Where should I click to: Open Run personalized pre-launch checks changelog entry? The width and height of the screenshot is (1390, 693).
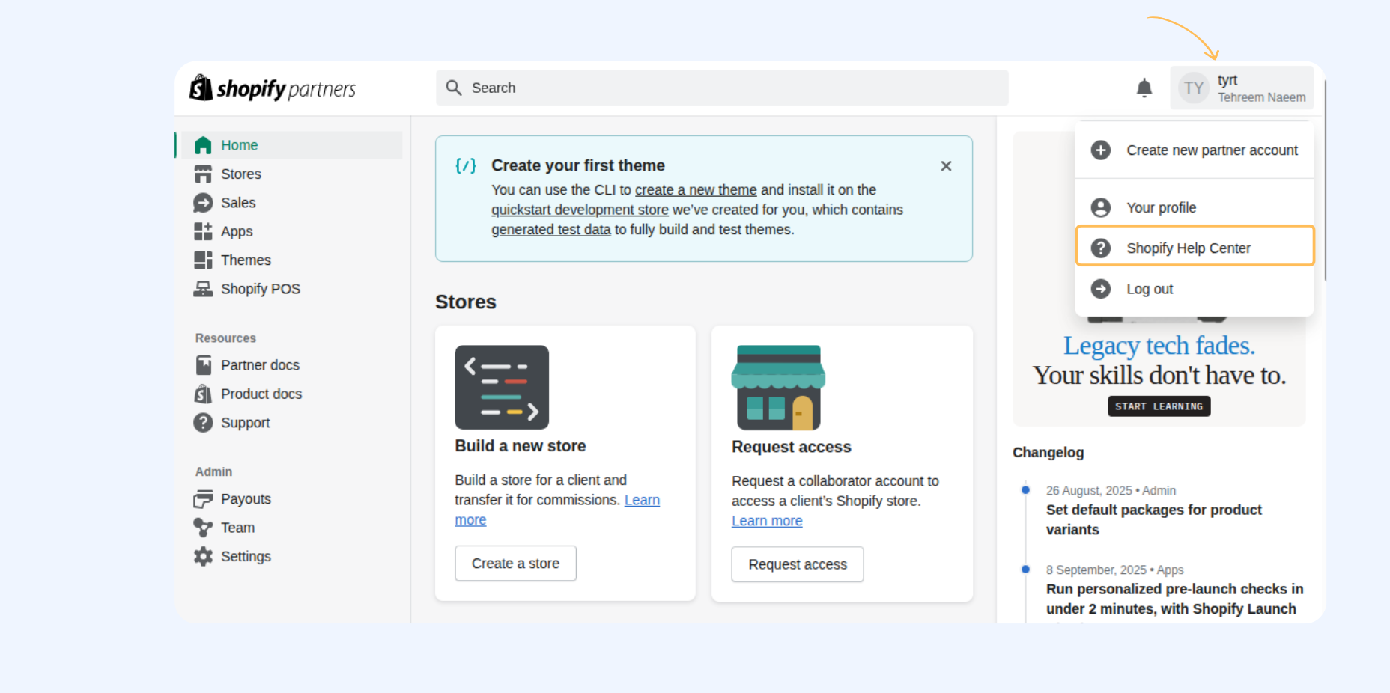tap(1174, 599)
